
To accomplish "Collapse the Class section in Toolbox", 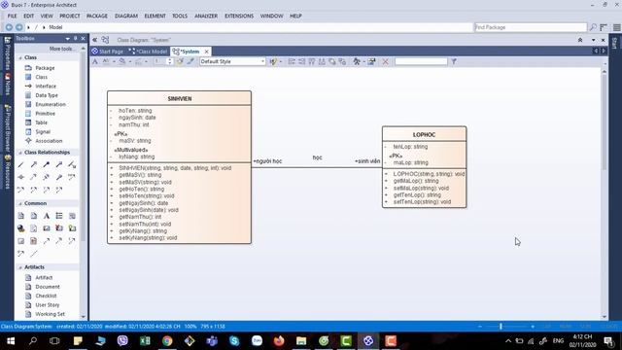I will (x=20, y=58).
